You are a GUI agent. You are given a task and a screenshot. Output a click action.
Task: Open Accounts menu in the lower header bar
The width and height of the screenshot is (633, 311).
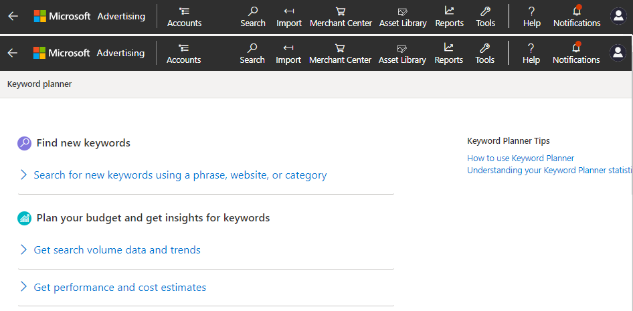[x=183, y=53]
